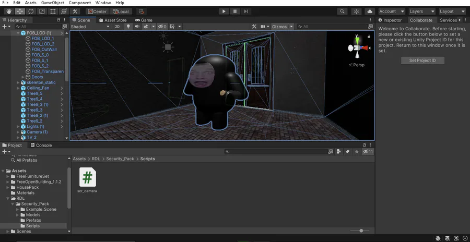Open Ceiling_Fan prefab arrow
This screenshot has width=470, height=242.
click(x=62, y=88)
